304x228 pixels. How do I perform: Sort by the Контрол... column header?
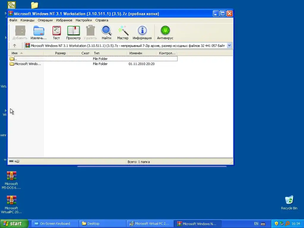pyautogui.click(x=167, y=53)
